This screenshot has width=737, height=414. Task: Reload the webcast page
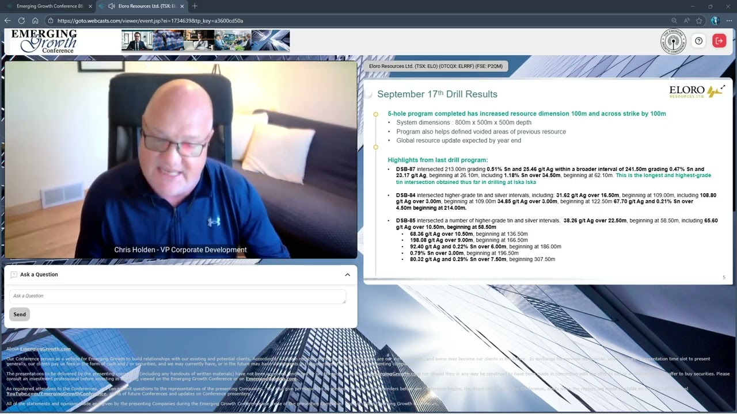[x=21, y=21]
